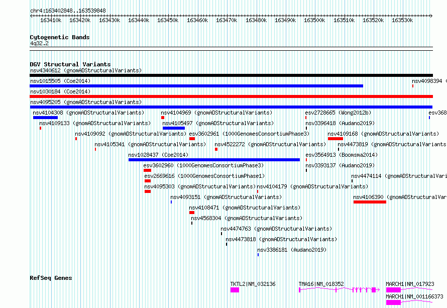Open nsv4474763 variant label
The image size is (447, 308).
pyautogui.click(x=276, y=229)
